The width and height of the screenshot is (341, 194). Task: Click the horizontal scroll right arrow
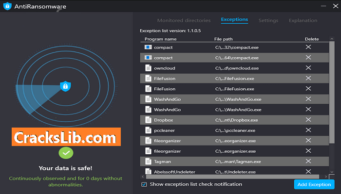326,177
